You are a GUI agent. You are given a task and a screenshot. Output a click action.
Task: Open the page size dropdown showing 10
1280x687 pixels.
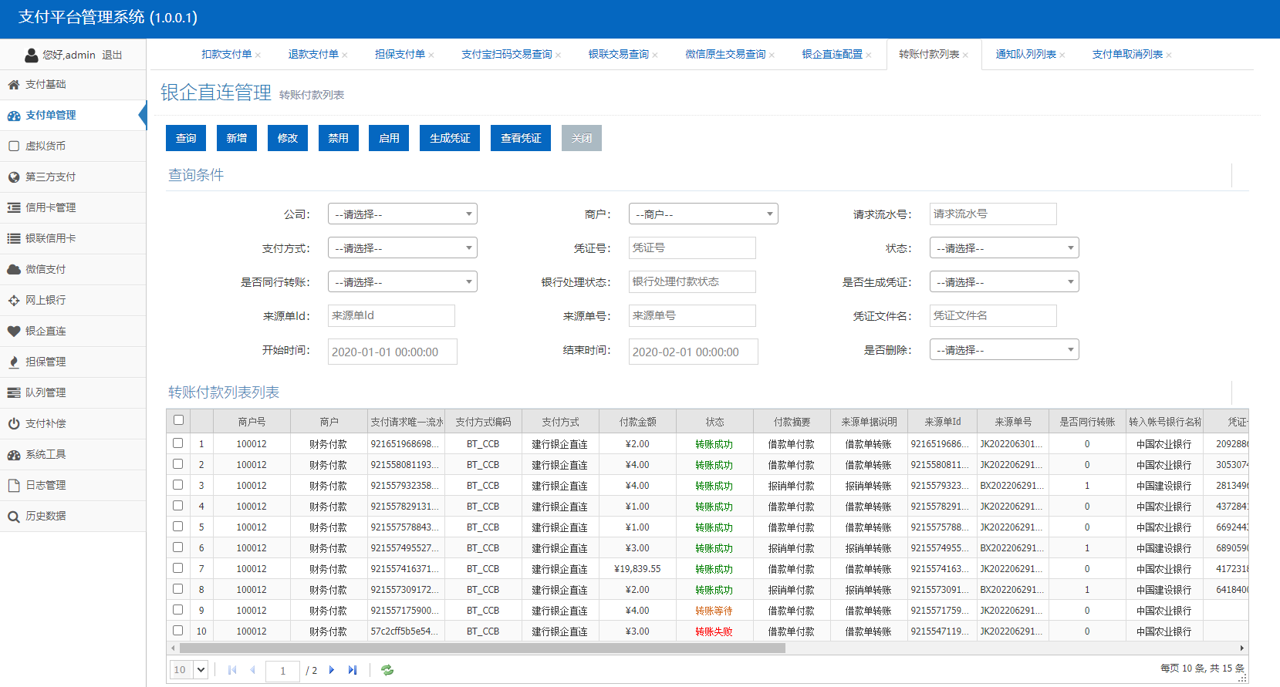(x=189, y=670)
